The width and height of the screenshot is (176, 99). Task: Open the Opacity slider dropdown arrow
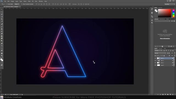click(174, 53)
